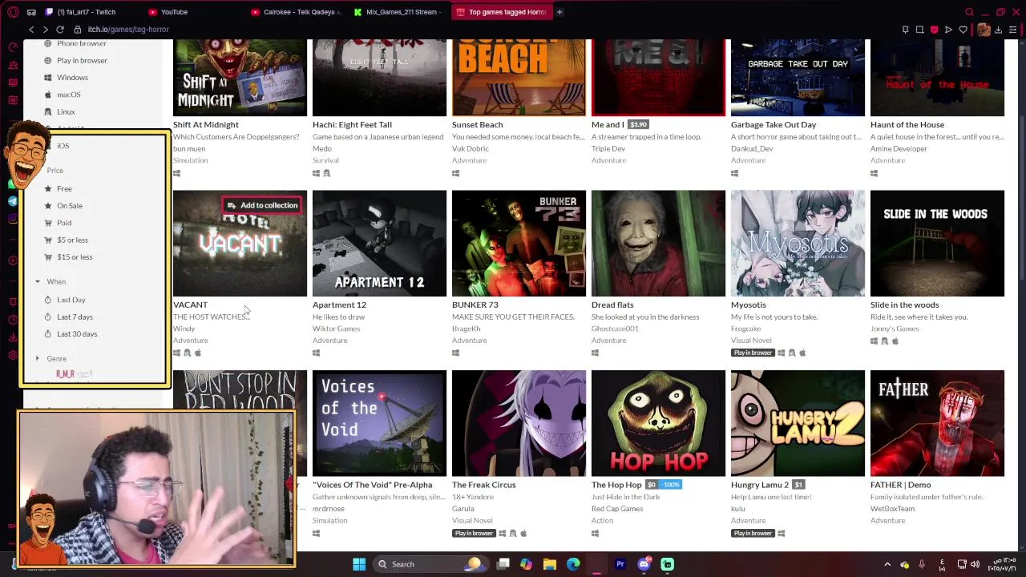Select the $5 or less price filter
The height and width of the screenshot is (577, 1026).
point(72,240)
